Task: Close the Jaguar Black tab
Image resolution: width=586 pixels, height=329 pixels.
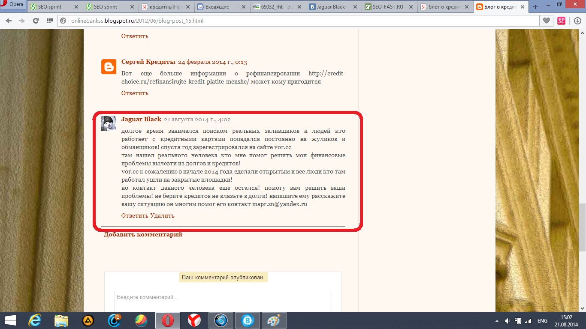Action: 355,7
